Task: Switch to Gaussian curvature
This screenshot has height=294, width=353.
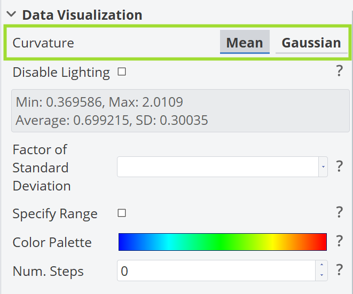Action: pos(311,42)
